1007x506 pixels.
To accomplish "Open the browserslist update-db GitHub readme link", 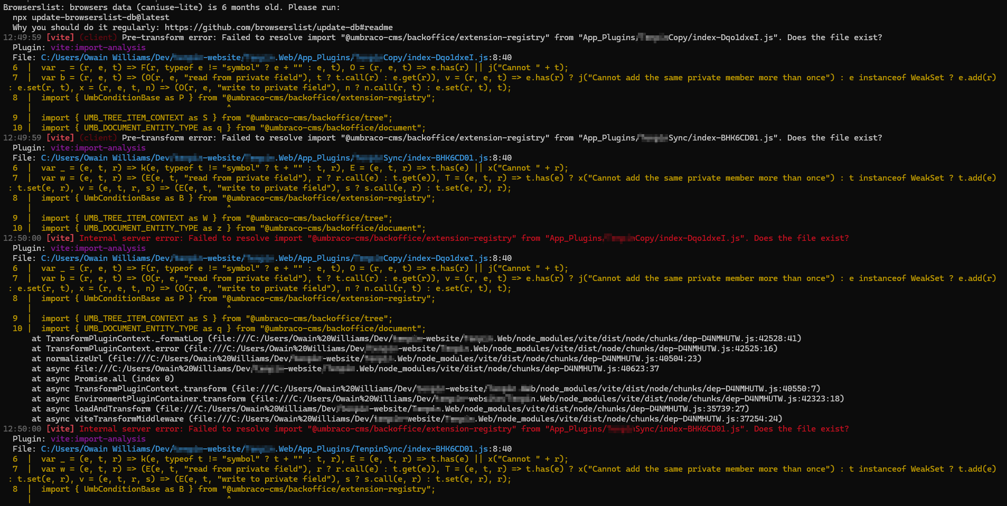I will (x=278, y=27).
